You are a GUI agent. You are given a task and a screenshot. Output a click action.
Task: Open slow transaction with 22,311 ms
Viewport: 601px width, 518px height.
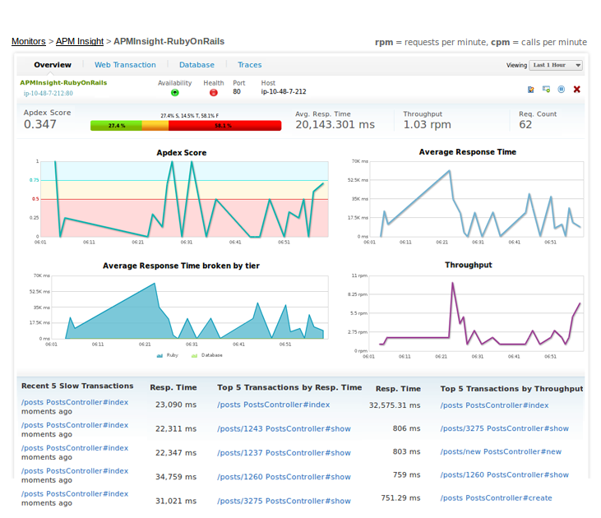75,425
